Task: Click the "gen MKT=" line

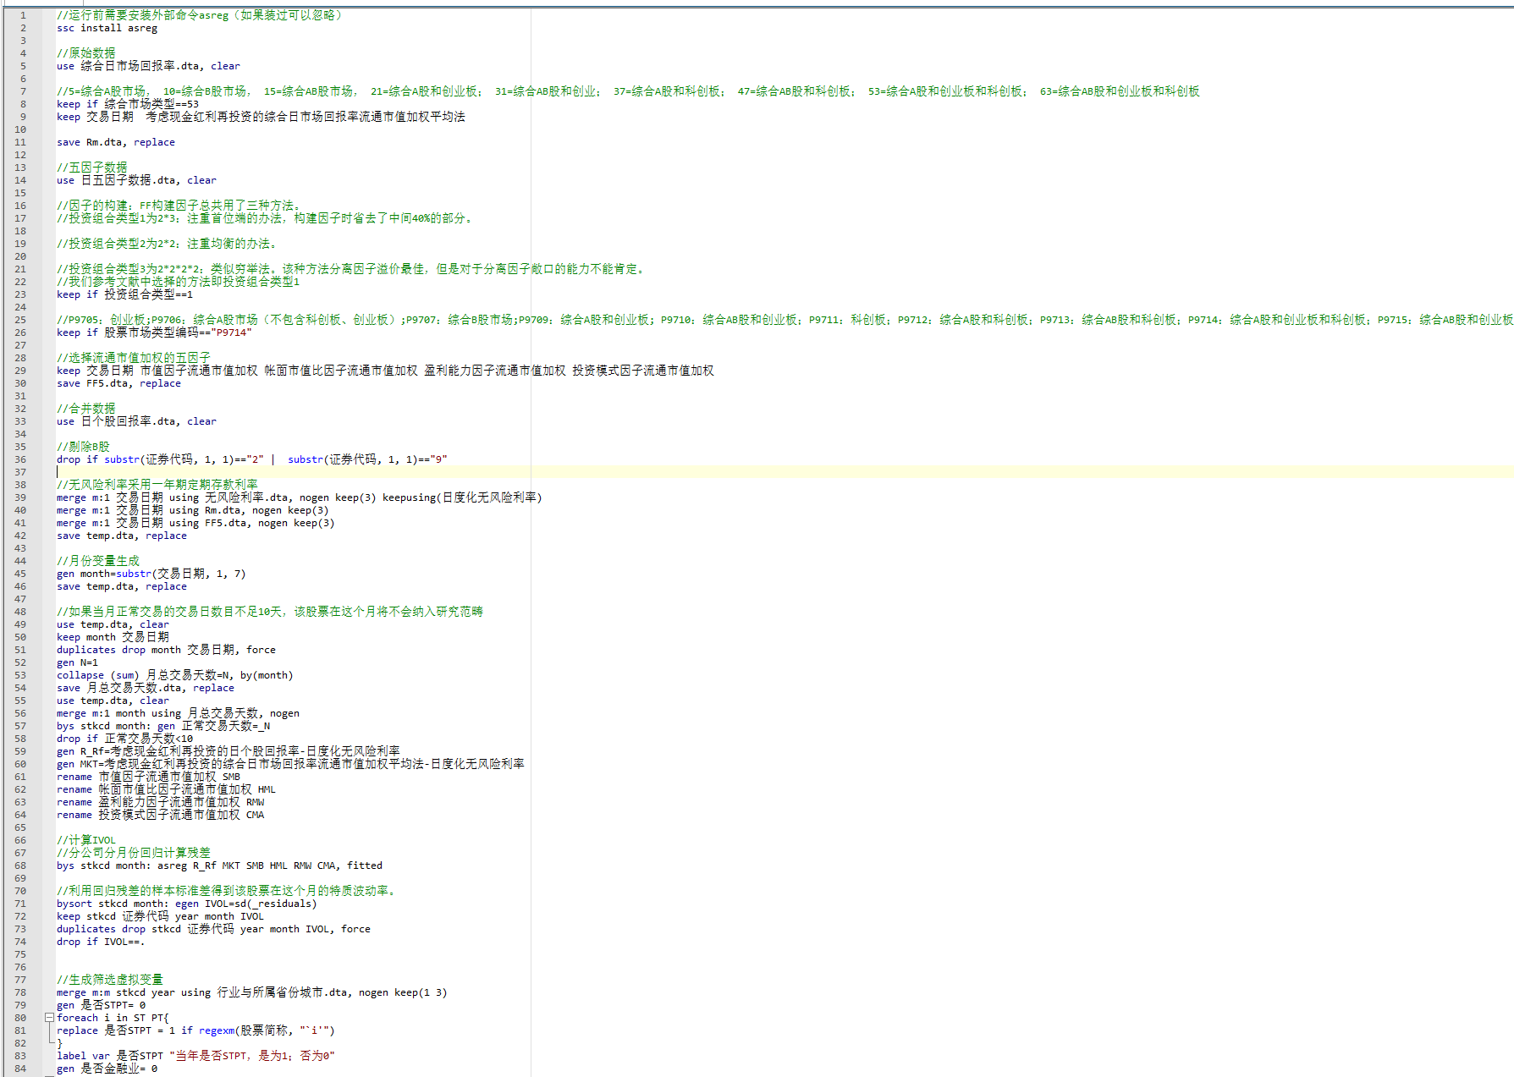Action: [x=290, y=764]
